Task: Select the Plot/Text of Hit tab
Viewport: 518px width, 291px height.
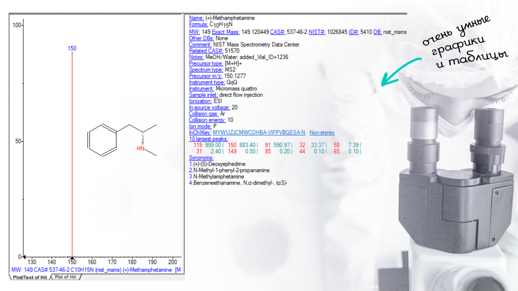Action: (29, 277)
